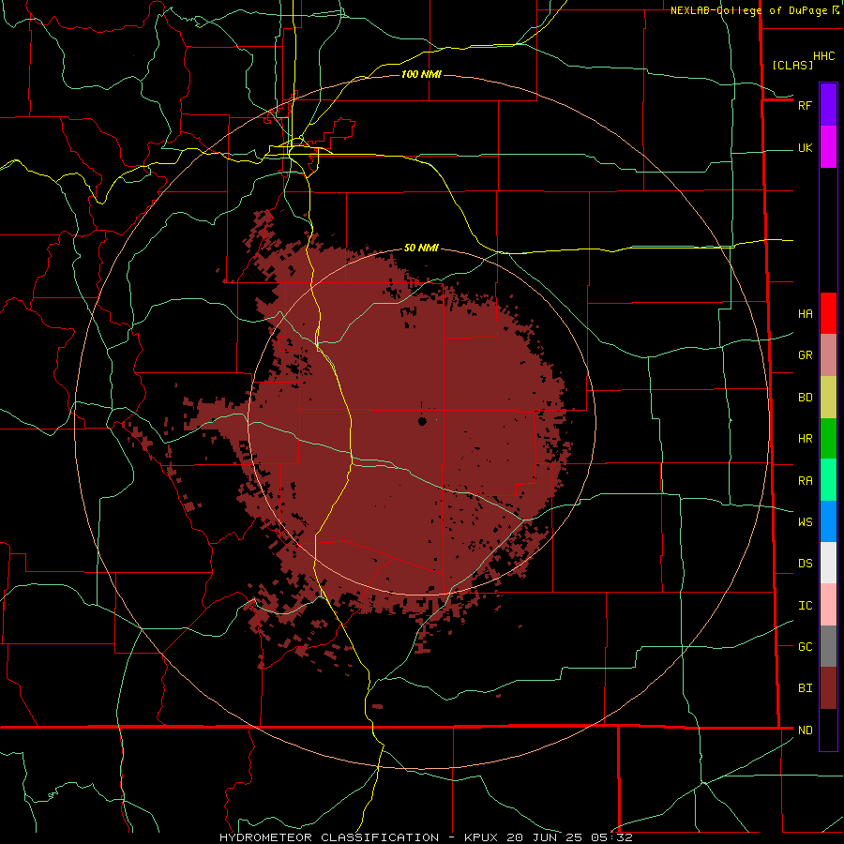Viewport: 844px width, 844px height.
Task: Select the WS blue legend swatch
Action: 828,521
